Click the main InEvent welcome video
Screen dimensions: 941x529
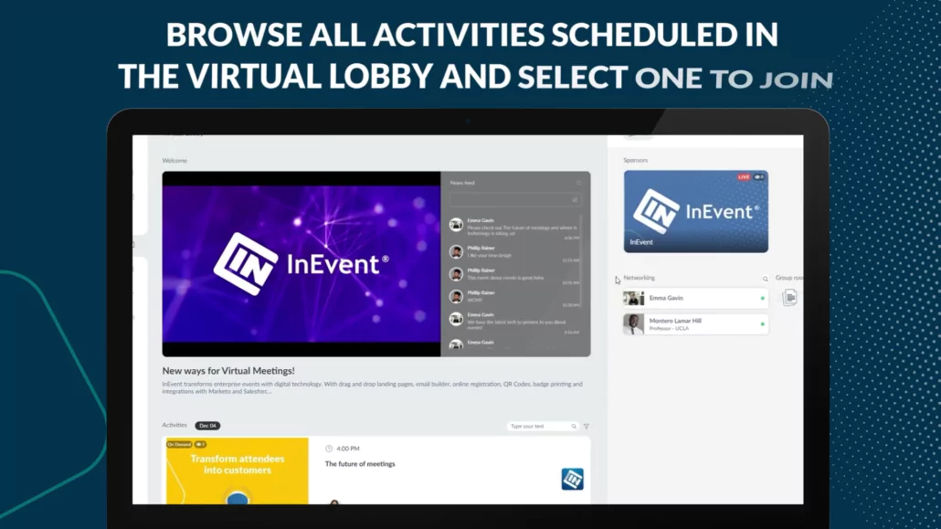[301, 264]
